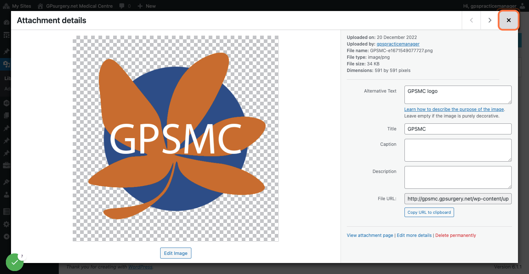Open the Appearance brush icon in sidebar

click(x=6, y=182)
